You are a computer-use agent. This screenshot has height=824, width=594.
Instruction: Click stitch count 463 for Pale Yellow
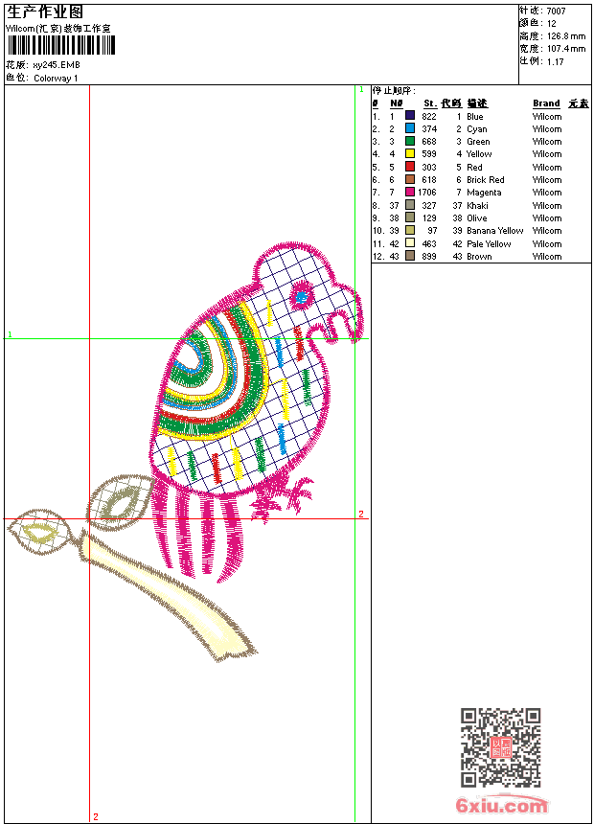point(429,244)
